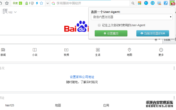Expand the address bar dropdown chevron

[48, 3]
